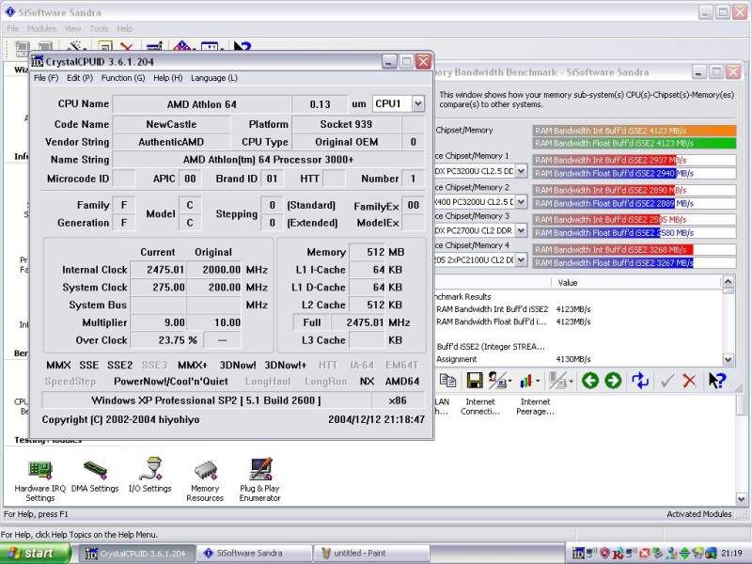The width and height of the screenshot is (752, 564).
Task: Click the orange RAM Bandwidth Int bar
Action: click(x=634, y=132)
